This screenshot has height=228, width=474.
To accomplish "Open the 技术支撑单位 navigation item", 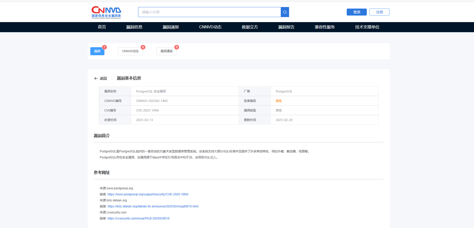I will (x=367, y=27).
